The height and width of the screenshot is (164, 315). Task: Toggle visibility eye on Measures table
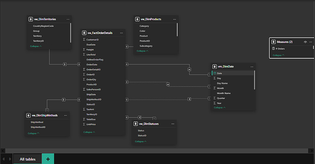(x=305, y=42)
